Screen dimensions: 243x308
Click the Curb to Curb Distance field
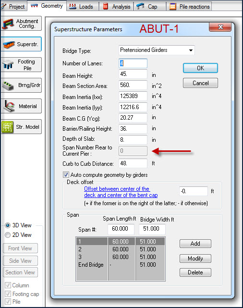coord(133,163)
